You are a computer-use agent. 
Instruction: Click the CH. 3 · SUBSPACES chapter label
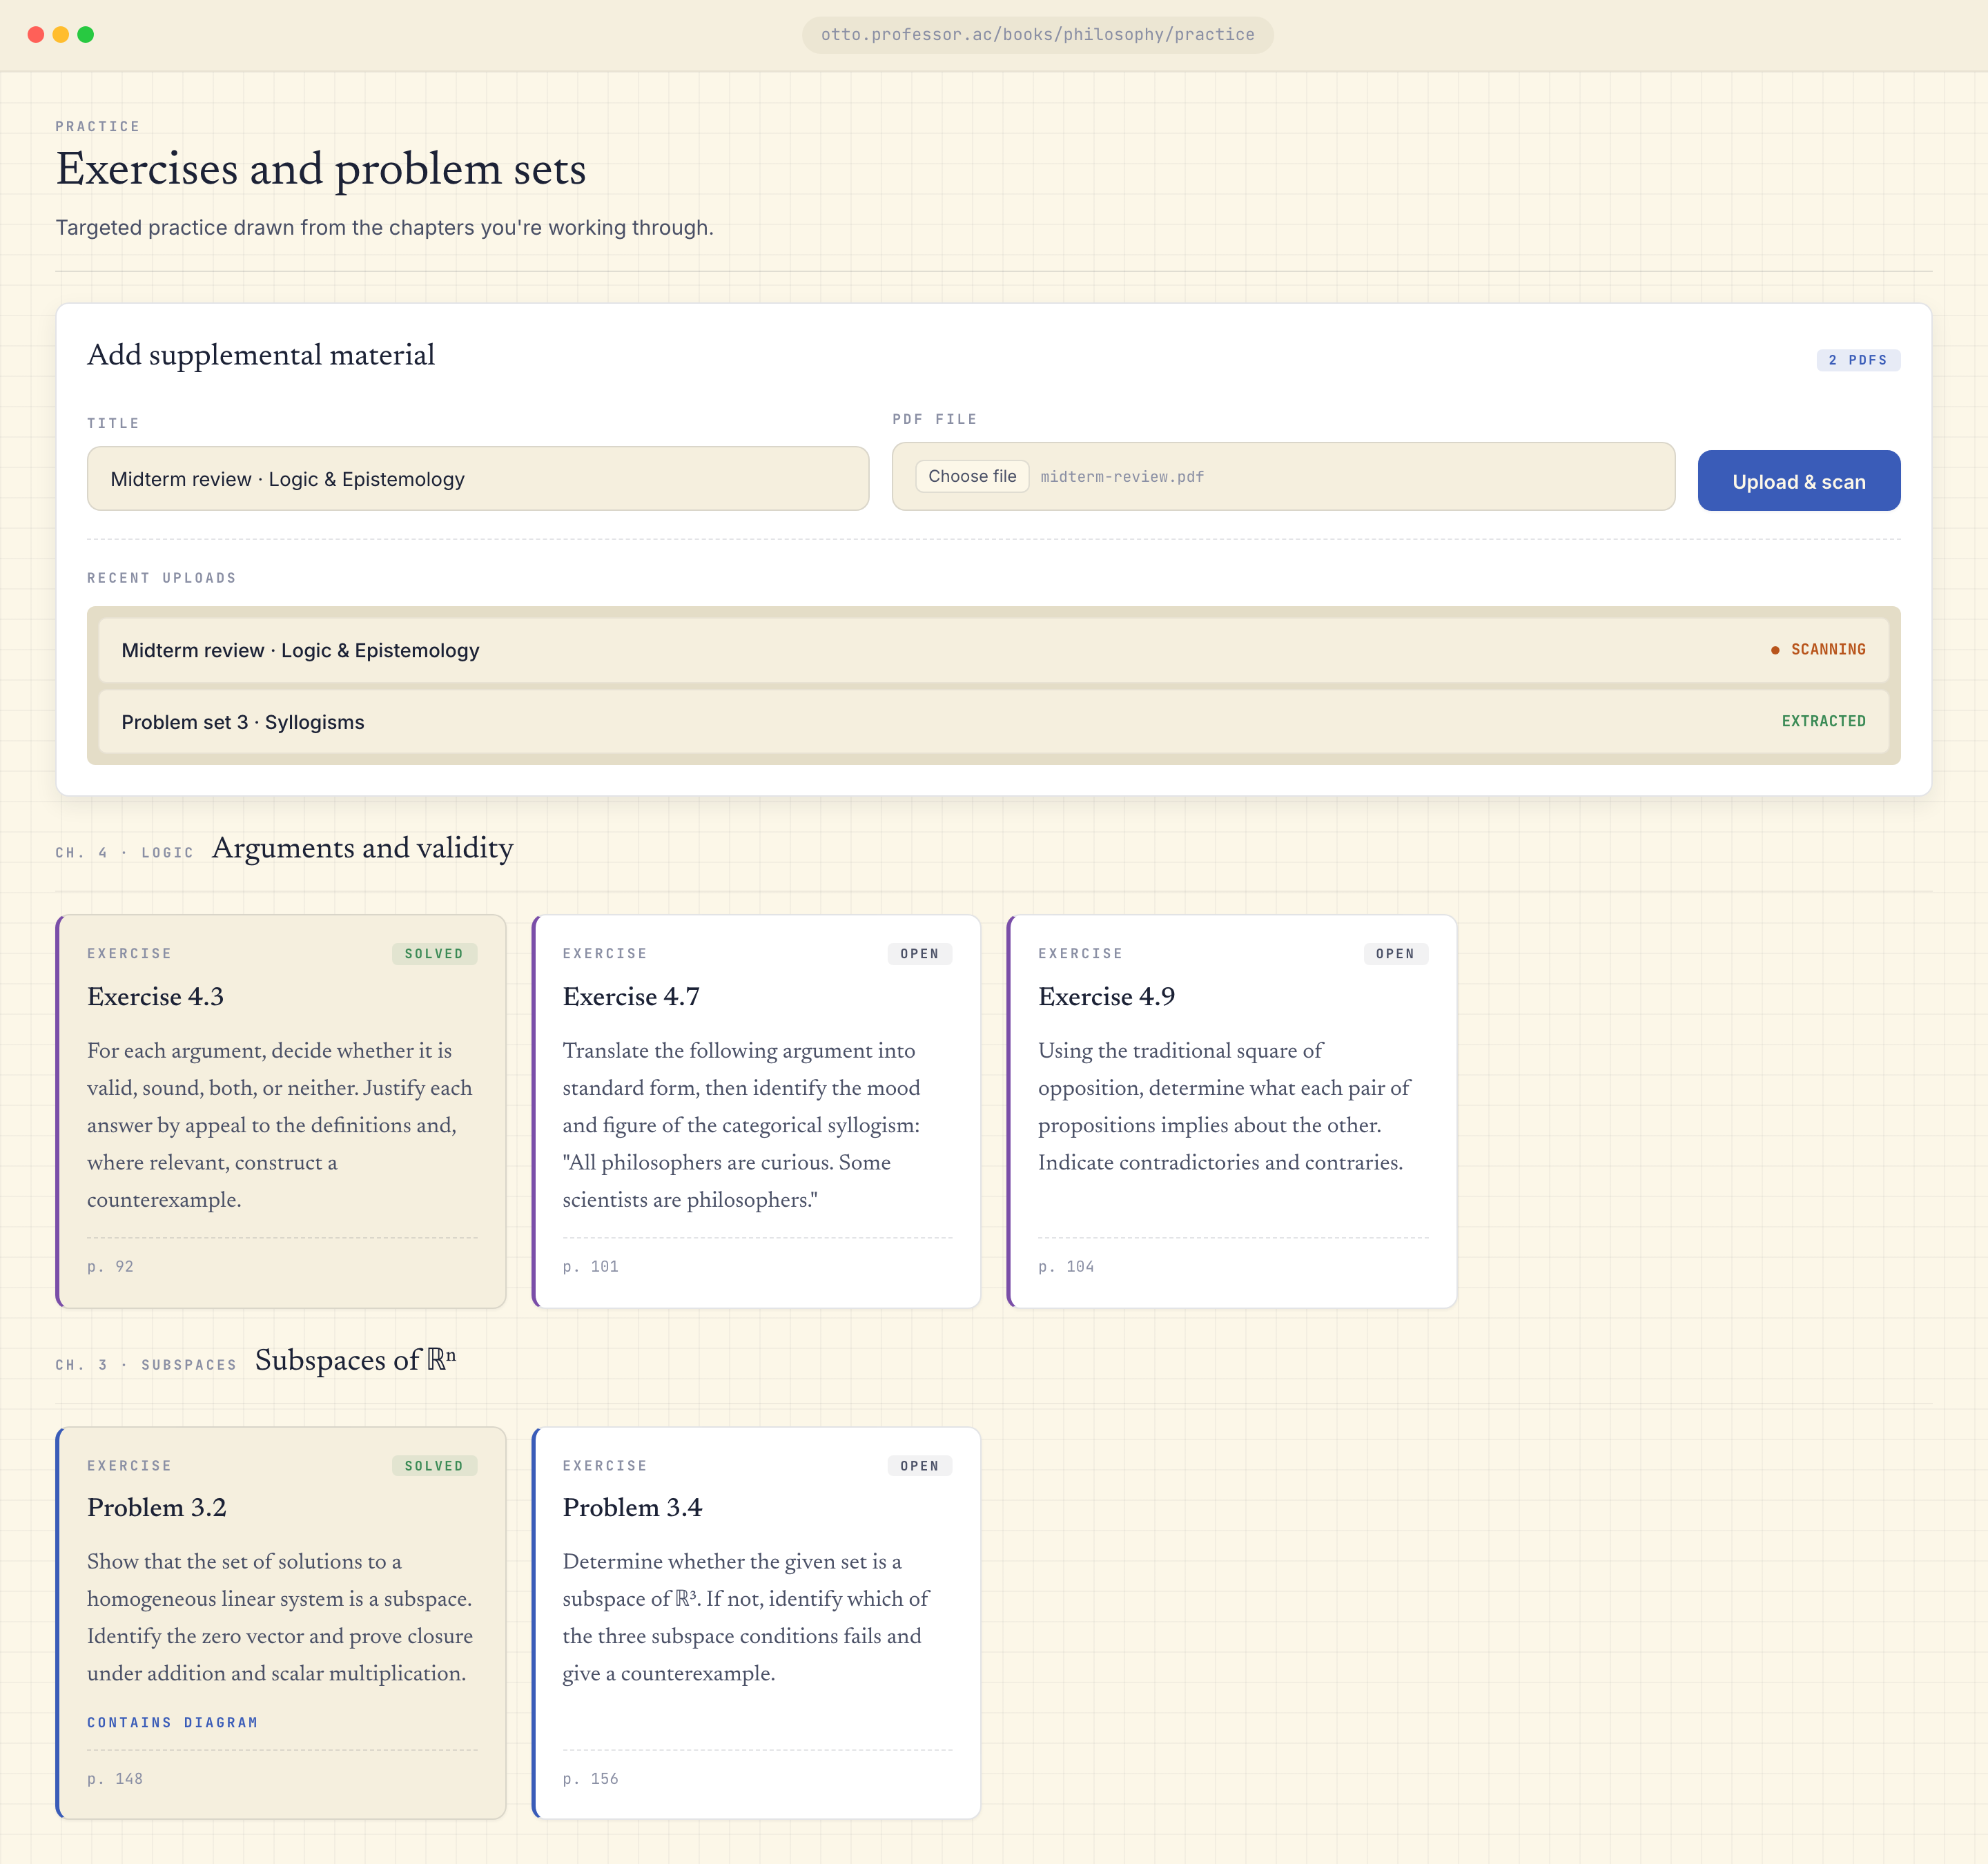pyautogui.click(x=146, y=1365)
